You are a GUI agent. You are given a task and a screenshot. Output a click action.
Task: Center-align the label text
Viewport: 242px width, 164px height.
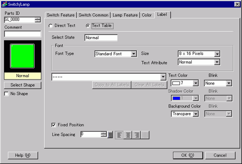coord(128,135)
